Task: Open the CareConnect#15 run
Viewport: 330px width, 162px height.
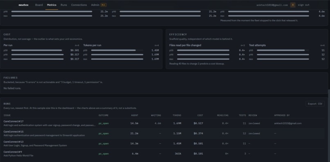Action: (x=14, y=131)
